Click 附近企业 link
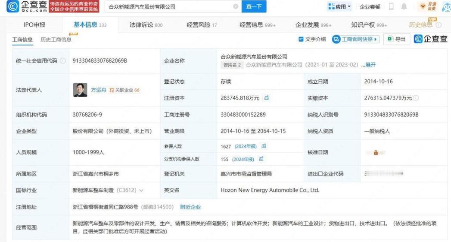Screen dimensions: 451x242 pos(190,207)
